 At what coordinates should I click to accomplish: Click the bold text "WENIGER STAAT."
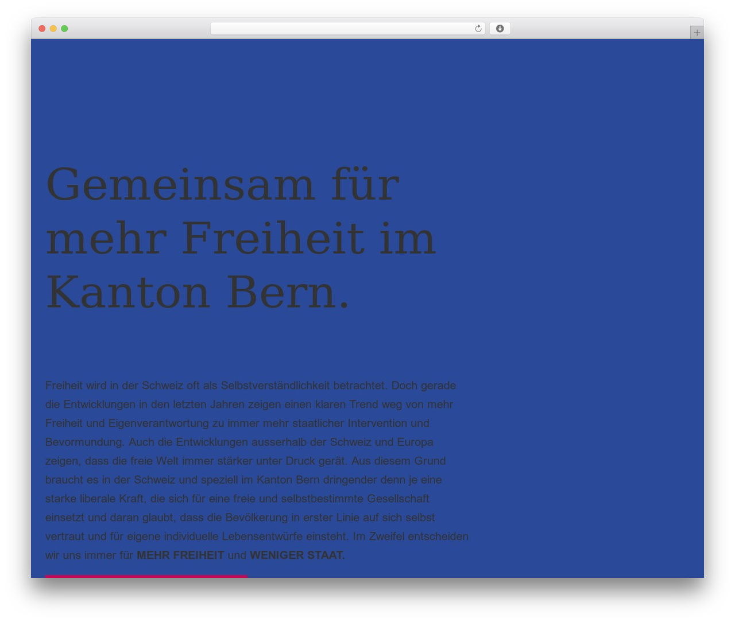pyautogui.click(x=297, y=555)
